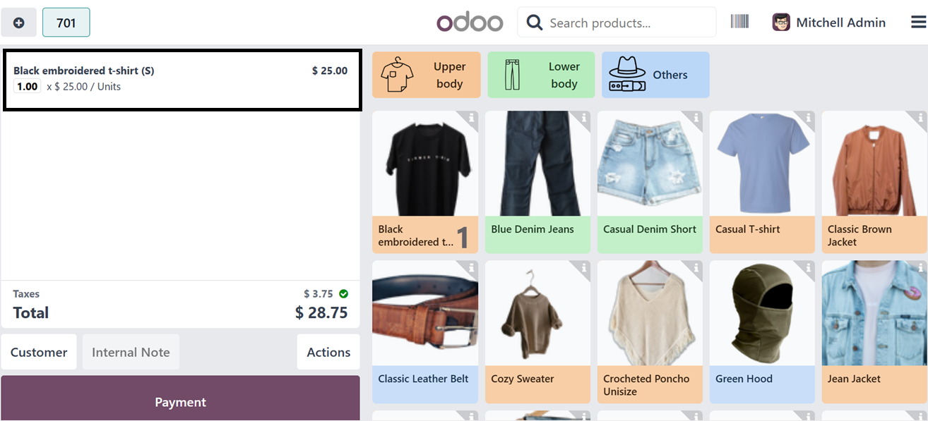
Task: Open info icon on Casual T-shirt card
Action: coord(808,118)
